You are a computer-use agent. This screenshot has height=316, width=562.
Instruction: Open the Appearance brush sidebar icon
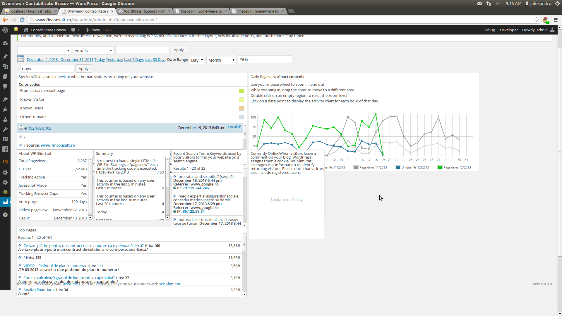coord(5,99)
